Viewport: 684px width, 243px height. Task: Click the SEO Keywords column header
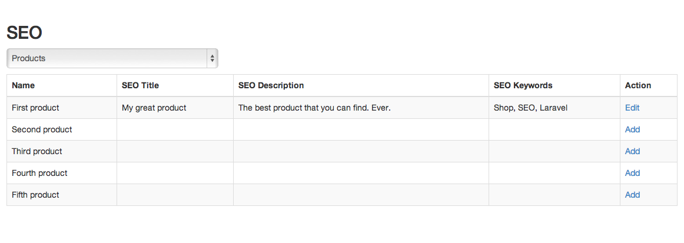coord(523,85)
